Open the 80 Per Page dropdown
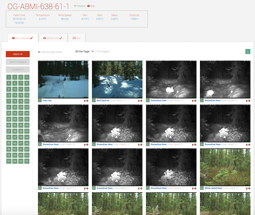Screen dimensions: 255x215 click(x=84, y=51)
